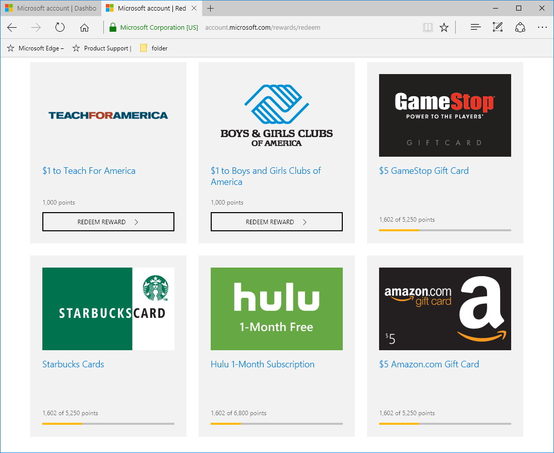The image size is (554, 453).
Task: Switch to reading view
Action: [427, 28]
